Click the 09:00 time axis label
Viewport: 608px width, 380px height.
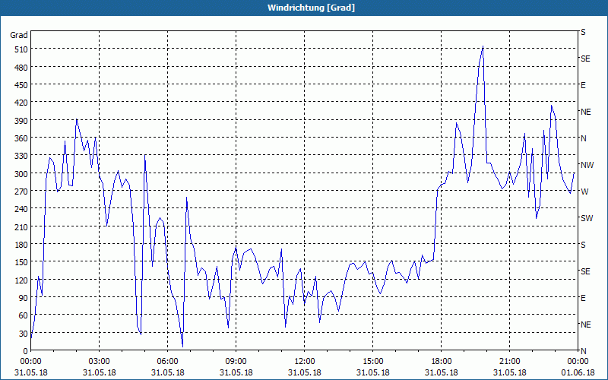coord(236,362)
